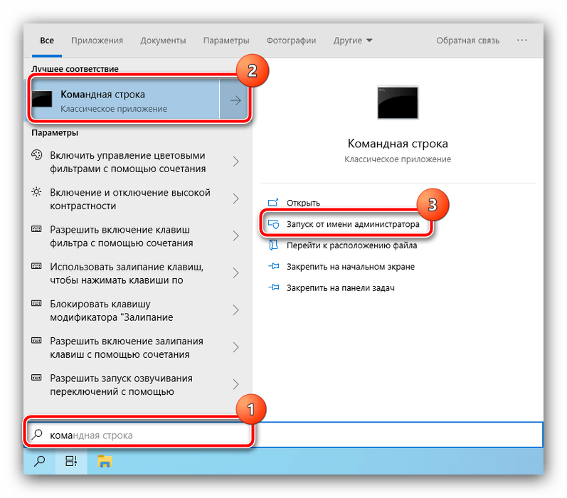Click Командная строка title in preview pane
This screenshot has height=498, width=567.
(x=398, y=144)
